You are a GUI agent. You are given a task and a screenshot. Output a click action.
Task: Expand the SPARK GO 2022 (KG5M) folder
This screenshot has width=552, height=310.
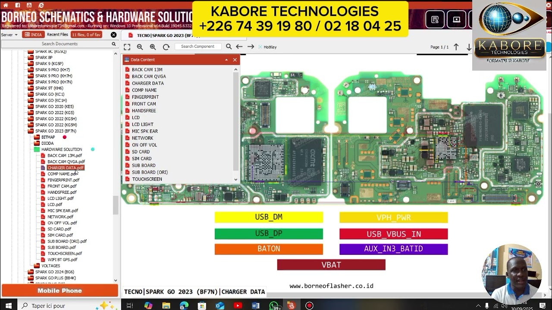56,125
